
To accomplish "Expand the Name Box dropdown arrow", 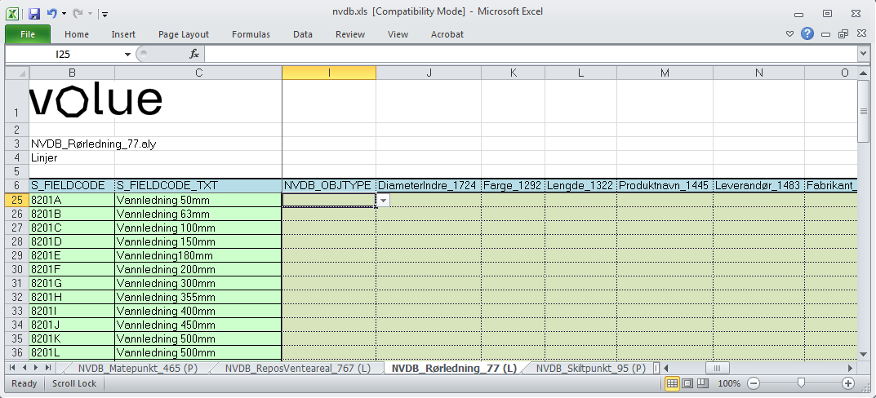I will point(127,54).
